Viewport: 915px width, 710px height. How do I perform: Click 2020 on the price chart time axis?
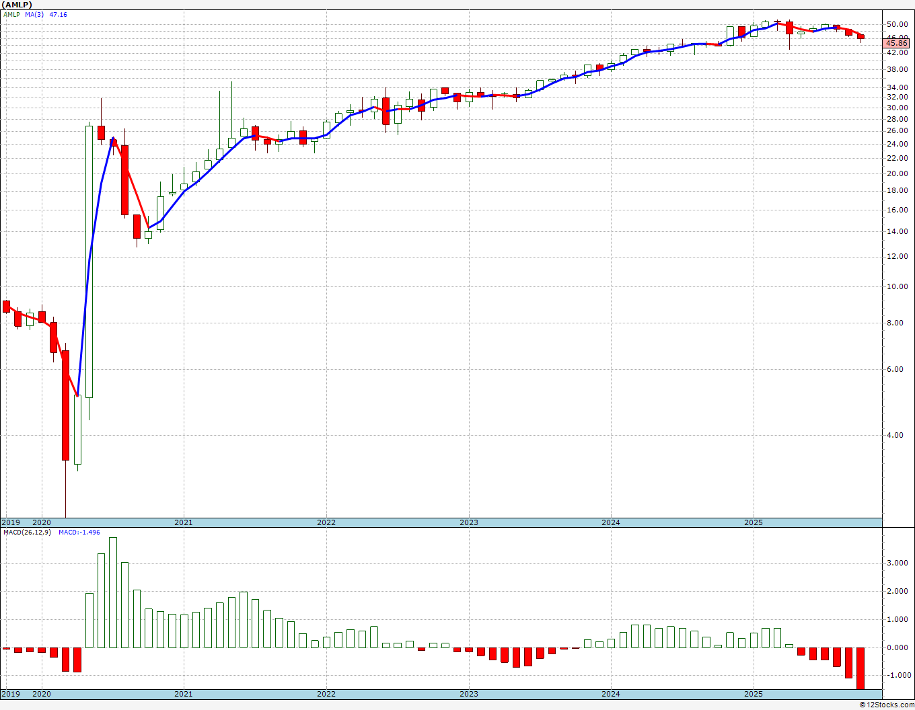[42, 522]
